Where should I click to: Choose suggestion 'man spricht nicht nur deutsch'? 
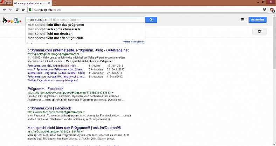click(85, 33)
